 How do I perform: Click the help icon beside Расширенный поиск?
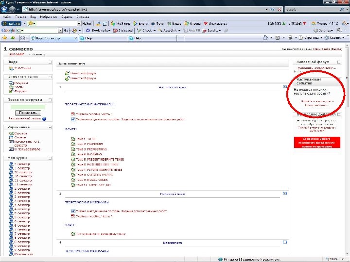point(44,118)
